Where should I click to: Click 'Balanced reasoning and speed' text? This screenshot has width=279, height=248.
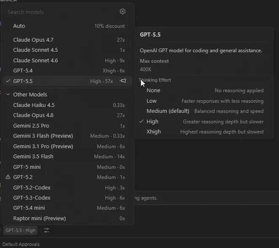(x=229, y=111)
